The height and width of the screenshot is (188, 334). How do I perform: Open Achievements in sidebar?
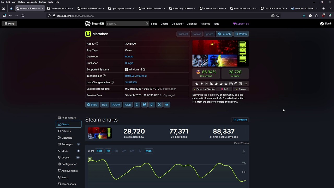pyautogui.click(x=69, y=171)
